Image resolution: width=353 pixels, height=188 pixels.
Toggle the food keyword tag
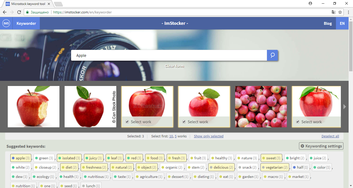coord(155,158)
